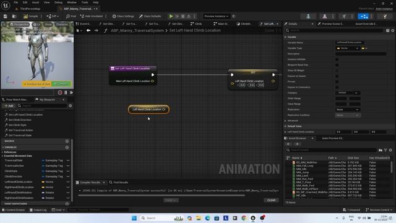This screenshot has height=223, width=396.
Task: Select the Pose Watch Manager tab
Action: pyautogui.click(x=15, y=100)
